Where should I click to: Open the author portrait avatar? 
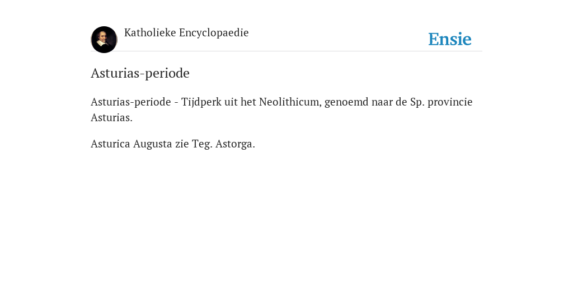coord(104,40)
